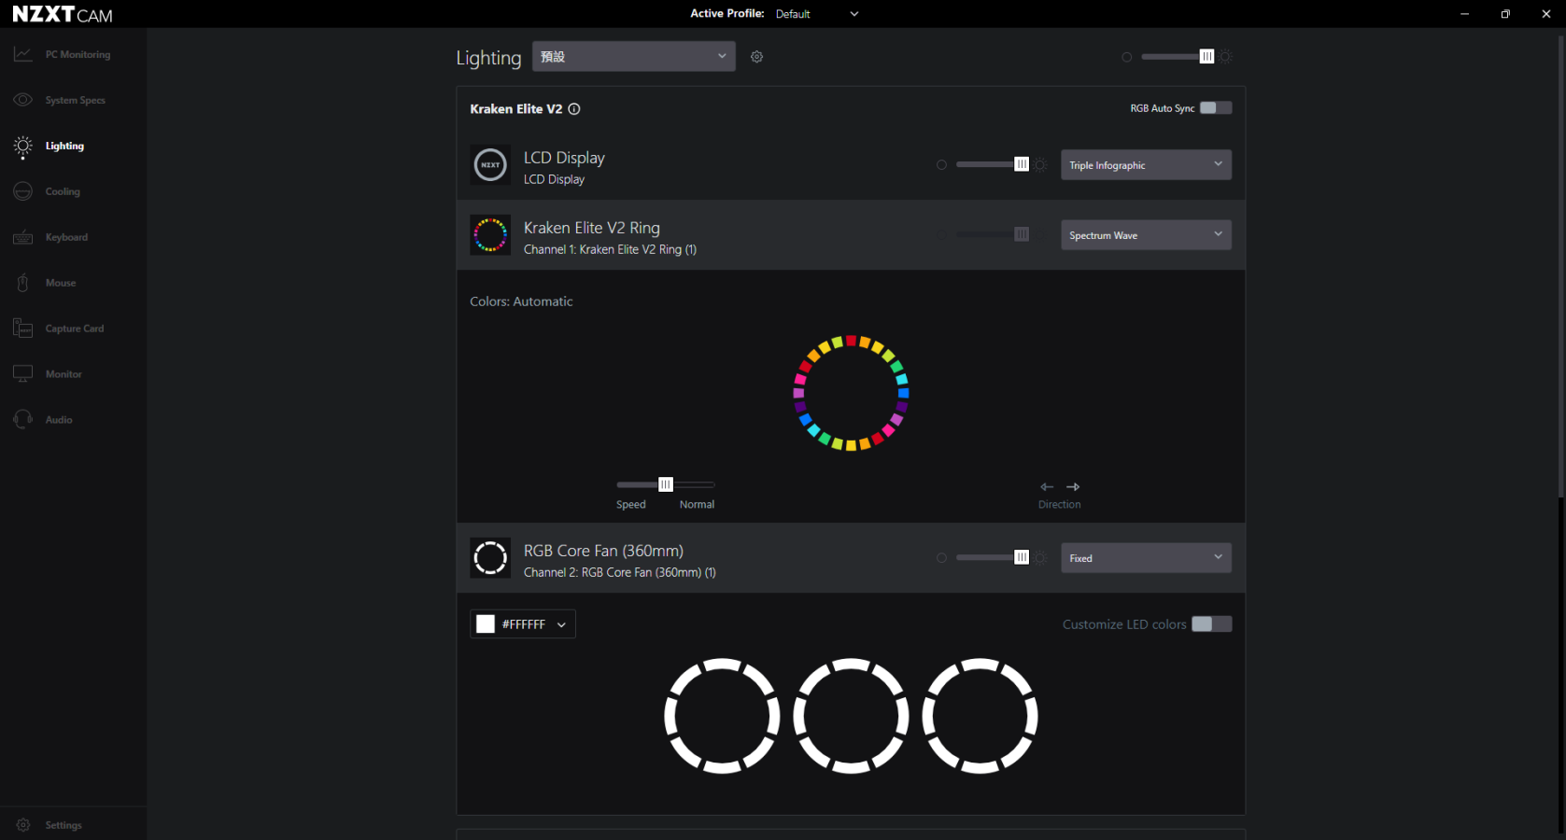The height and width of the screenshot is (840, 1566).
Task: Select Monitor in the sidebar
Action: [63, 375]
